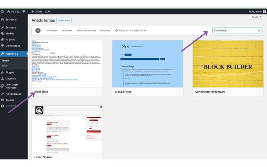Click the admin avatar in top bar
Viewport: 267px width, 167px height.
265,11
